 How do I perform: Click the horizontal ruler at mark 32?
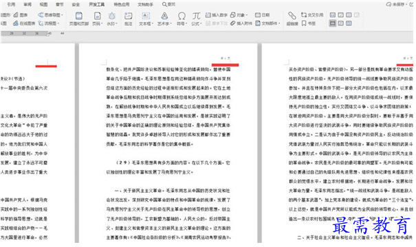coord(24,34)
